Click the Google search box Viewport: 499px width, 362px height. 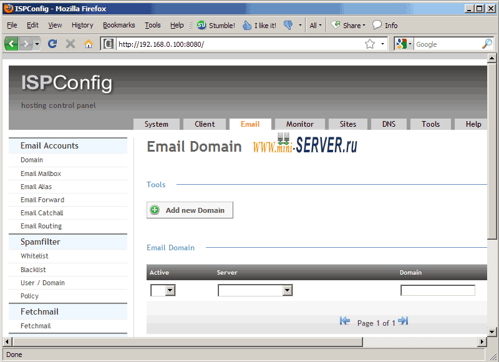click(x=447, y=44)
